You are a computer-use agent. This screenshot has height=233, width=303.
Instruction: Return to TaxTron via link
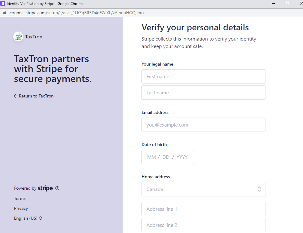click(34, 96)
